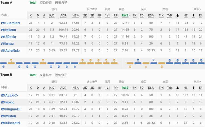Click the flag icon beside kingmezii
The width and height of the screenshot is (205, 127).
(3, 109)
